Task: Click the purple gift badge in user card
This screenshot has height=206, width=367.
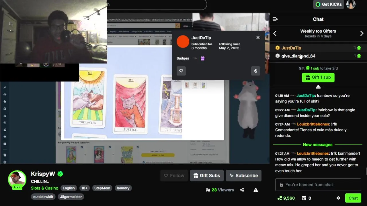Action: coord(203,58)
